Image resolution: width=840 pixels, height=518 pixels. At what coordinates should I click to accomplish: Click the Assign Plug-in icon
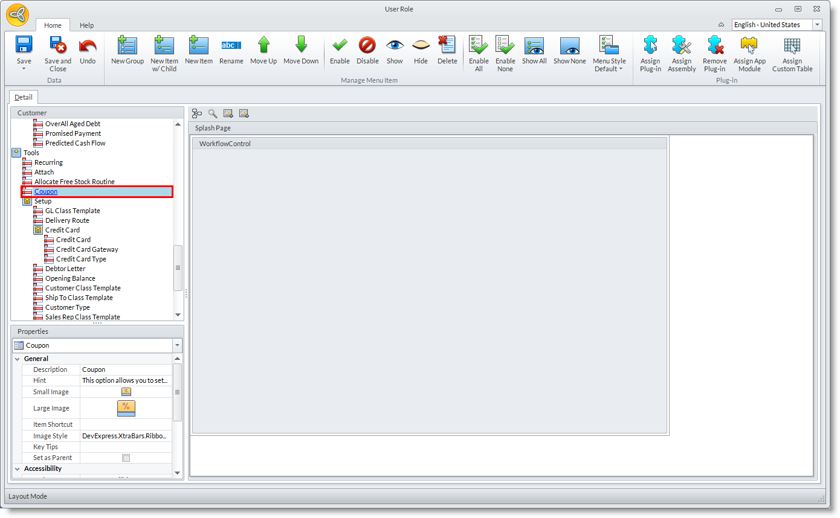pos(650,46)
